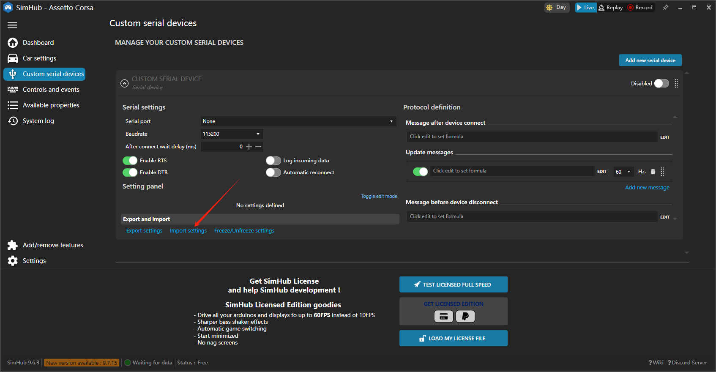Click Add new serial device button
This screenshot has height=372, width=716.
(650, 60)
